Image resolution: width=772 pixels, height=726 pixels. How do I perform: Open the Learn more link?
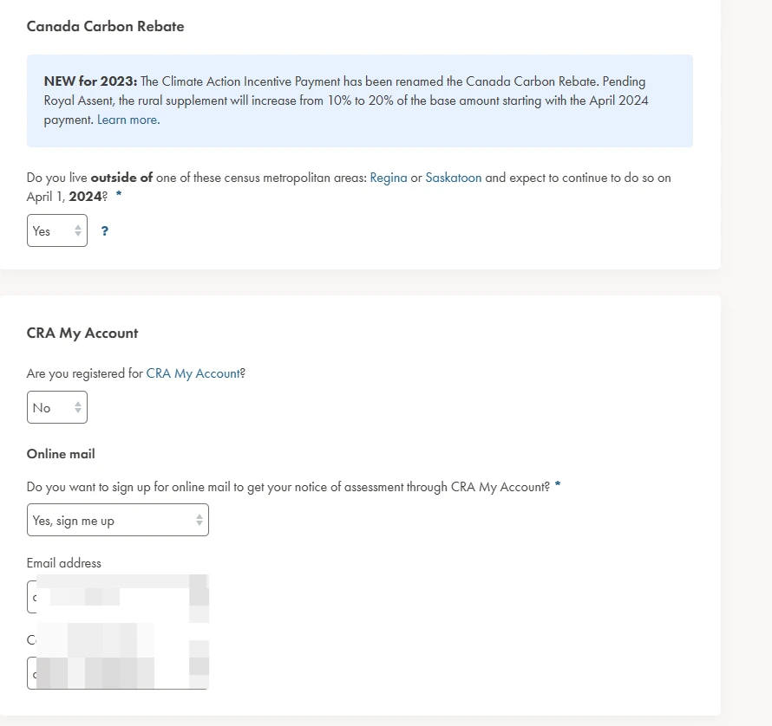coord(128,120)
